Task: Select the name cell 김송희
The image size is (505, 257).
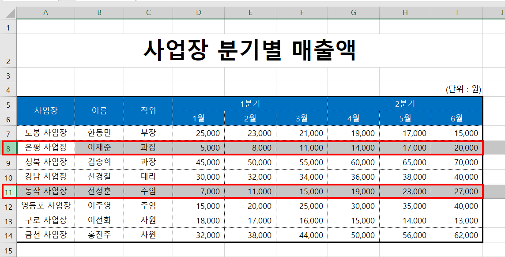Action: pos(99,163)
